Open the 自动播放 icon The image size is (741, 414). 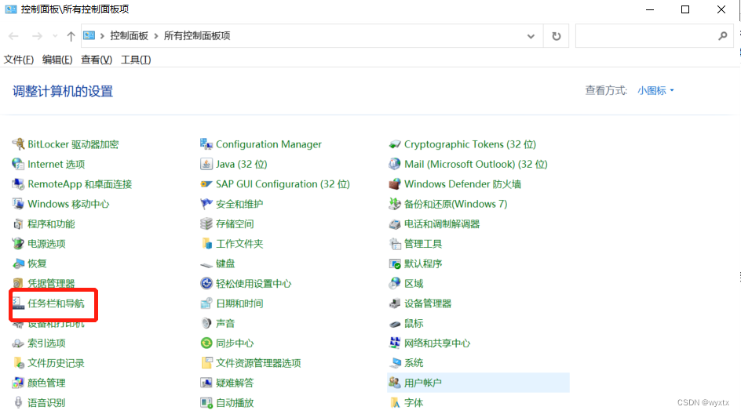click(x=206, y=403)
